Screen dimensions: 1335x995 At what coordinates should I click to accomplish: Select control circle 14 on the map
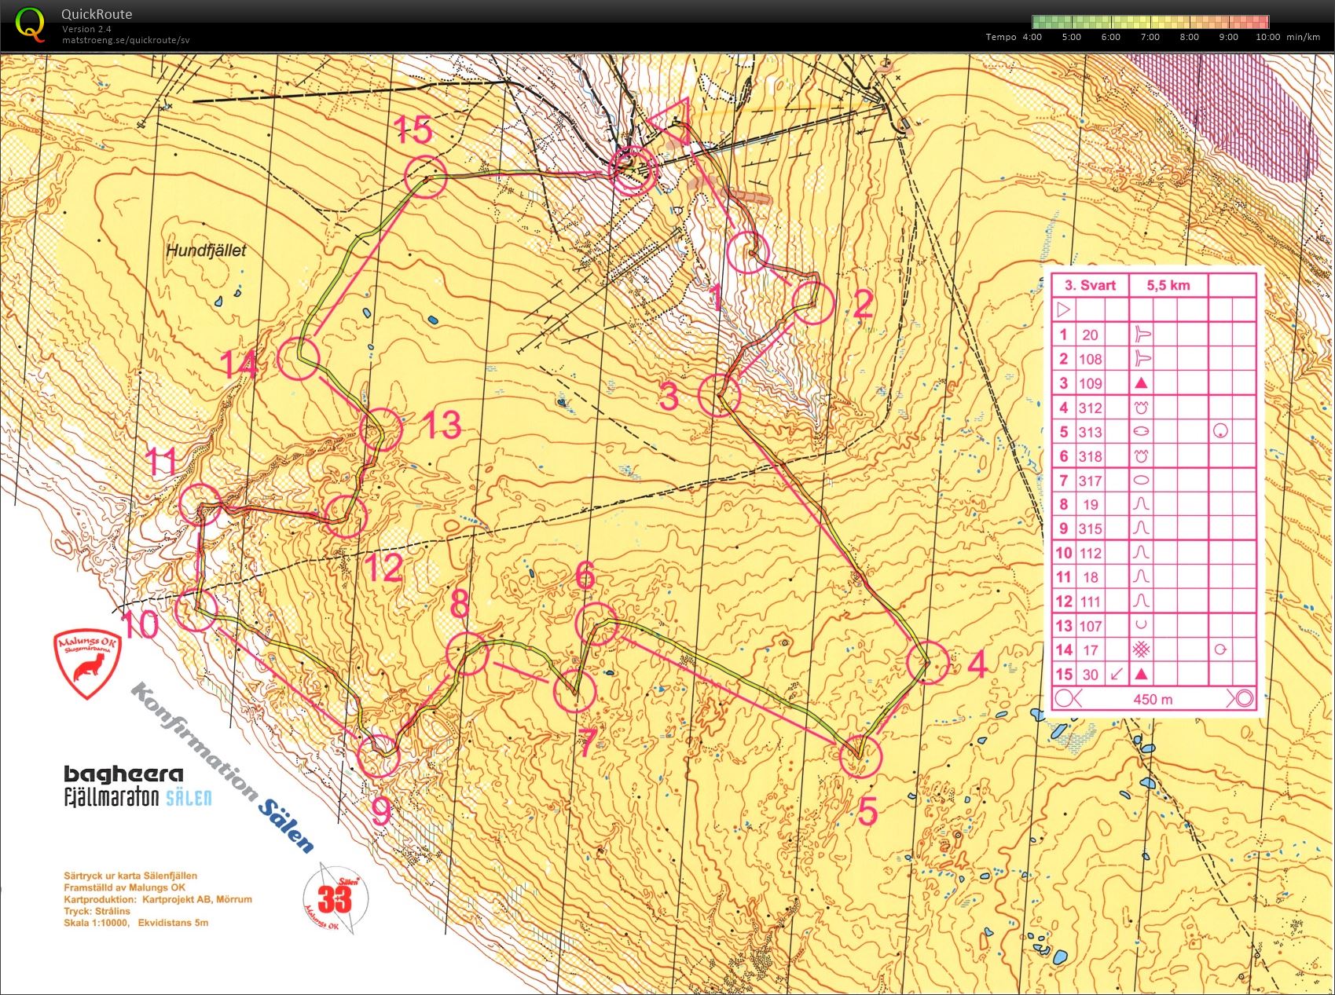point(299,359)
